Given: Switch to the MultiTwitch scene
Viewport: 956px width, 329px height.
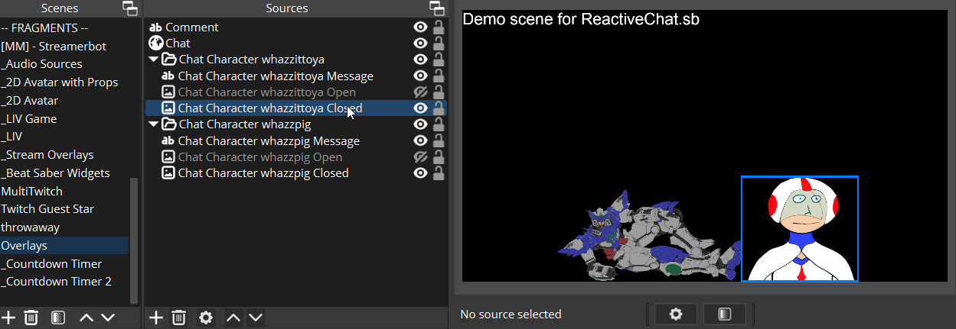Looking at the screenshot, I should pyautogui.click(x=64, y=192).
